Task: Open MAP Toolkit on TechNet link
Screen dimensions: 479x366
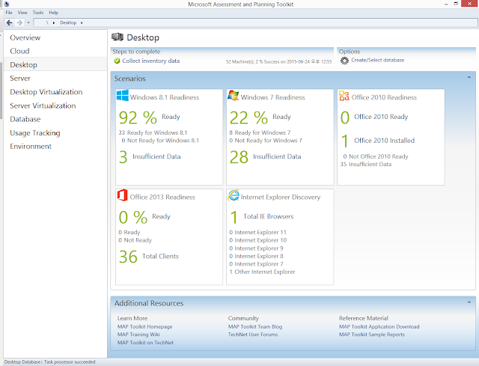Action: tap(145, 343)
